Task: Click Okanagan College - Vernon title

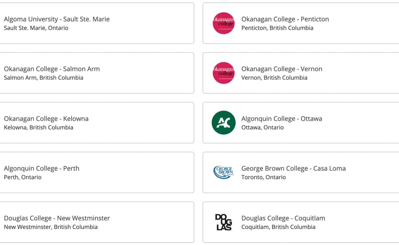Action: (x=282, y=69)
